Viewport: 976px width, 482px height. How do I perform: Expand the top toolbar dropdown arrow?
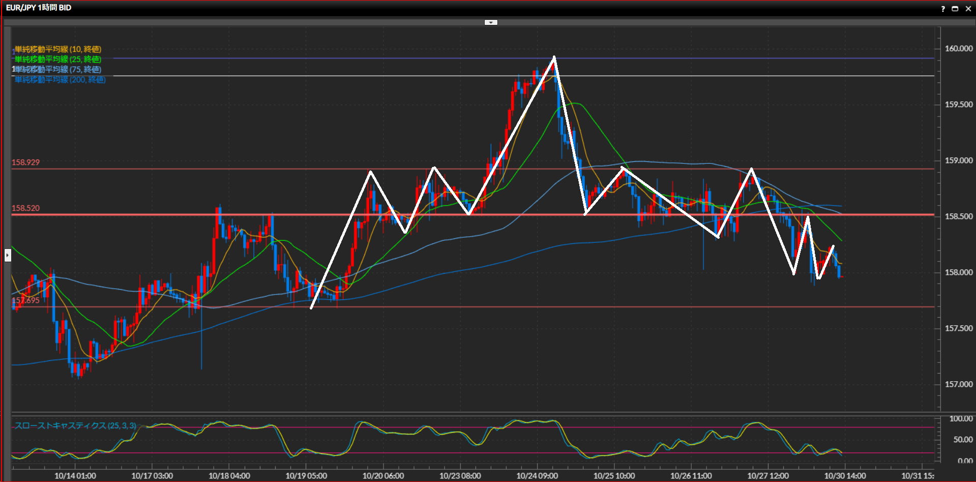pos(491,22)
